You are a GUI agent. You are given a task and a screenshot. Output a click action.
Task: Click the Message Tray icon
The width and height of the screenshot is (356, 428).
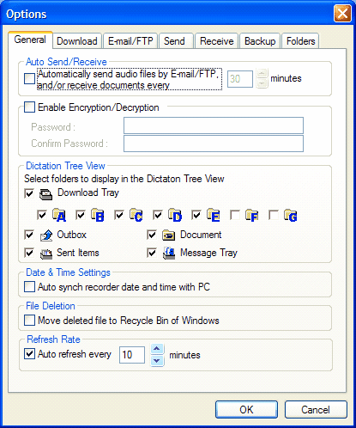click(169, 254)
